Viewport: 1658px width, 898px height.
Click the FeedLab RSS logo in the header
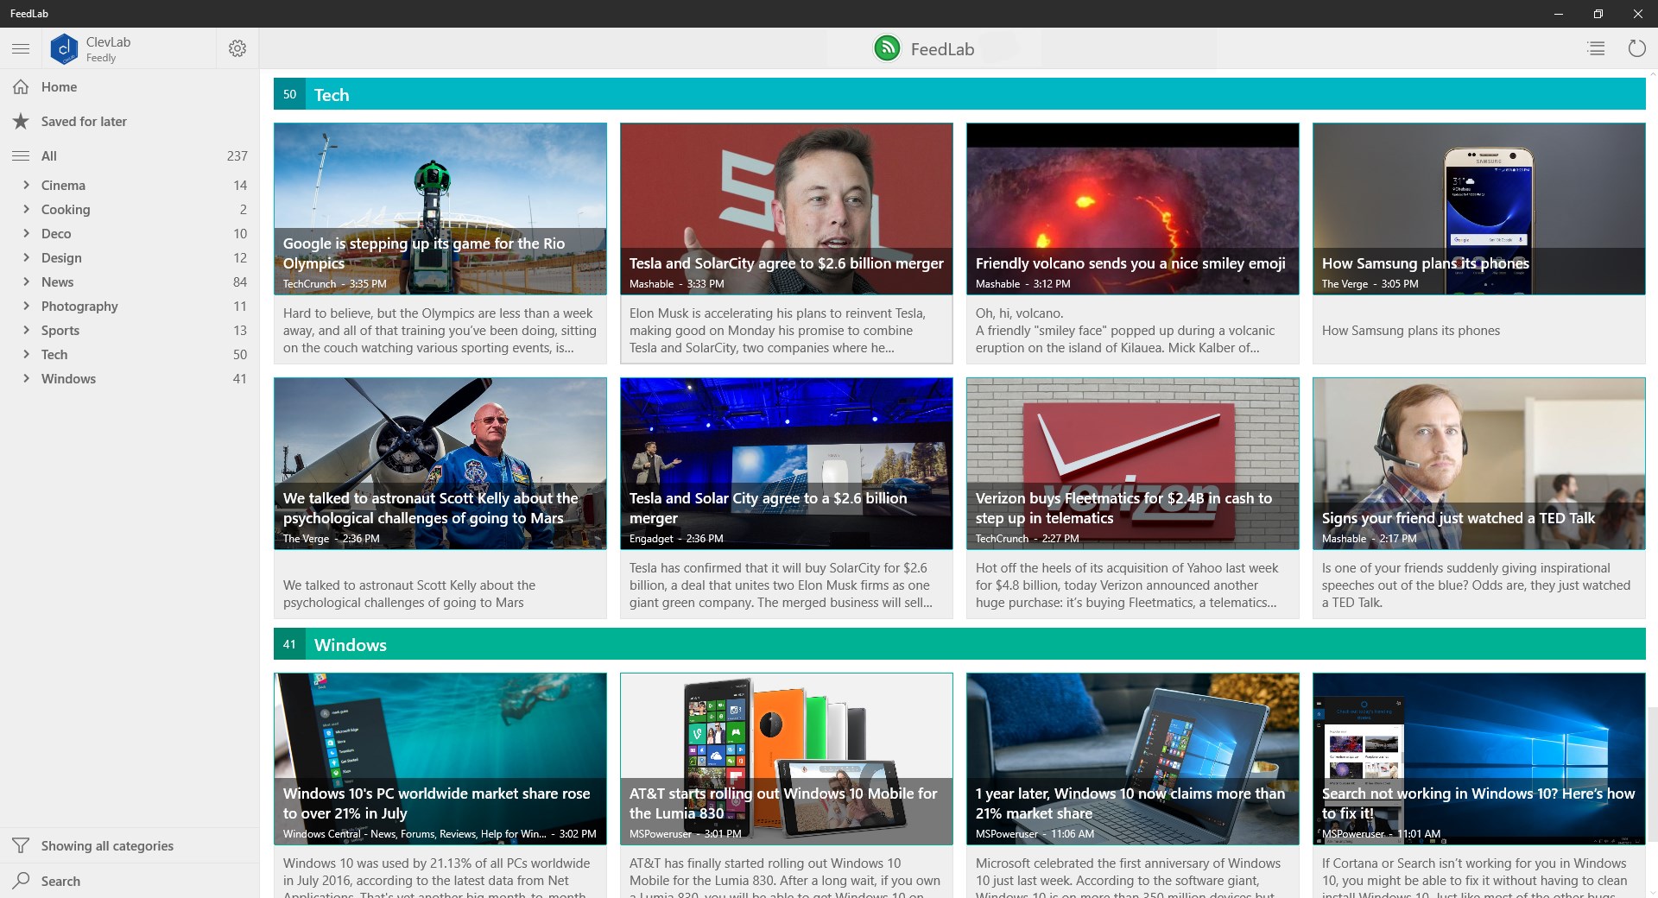pyautogui.click(x=888, y=48)
